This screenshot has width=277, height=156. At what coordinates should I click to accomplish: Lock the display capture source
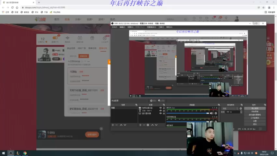(x=164, y=113)
